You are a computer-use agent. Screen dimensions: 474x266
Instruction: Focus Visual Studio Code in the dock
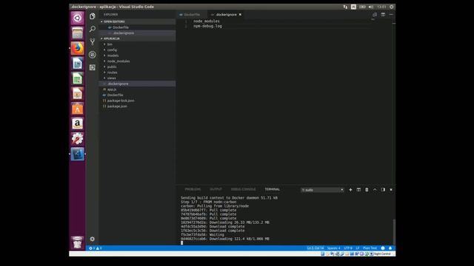coord(77,154)
